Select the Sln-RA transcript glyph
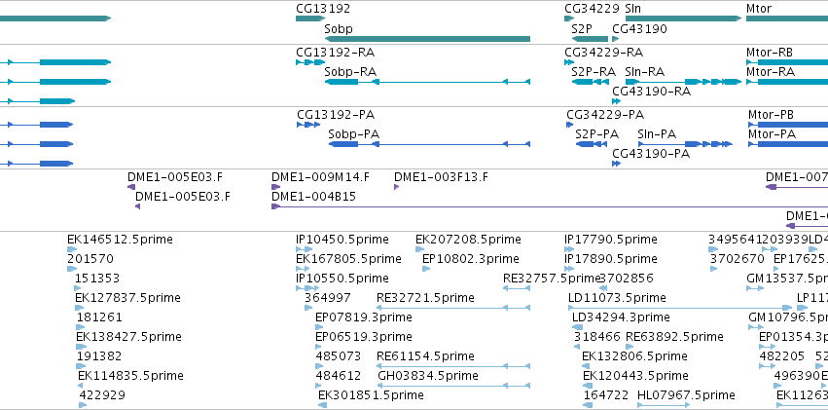 (683, 82)
